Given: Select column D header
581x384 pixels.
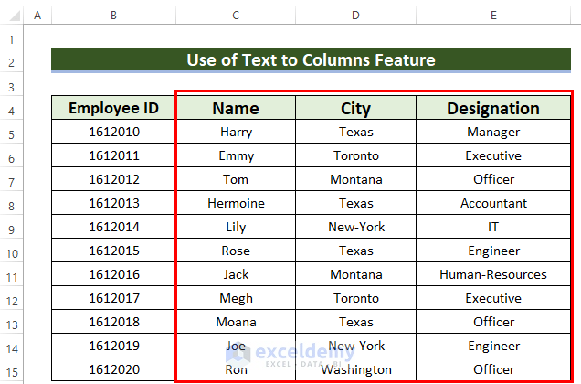Looking at the screenshot, I should (355, 16).
